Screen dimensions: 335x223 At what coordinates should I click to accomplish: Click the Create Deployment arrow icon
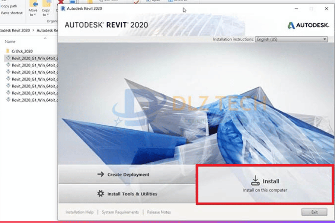[100, 174]
